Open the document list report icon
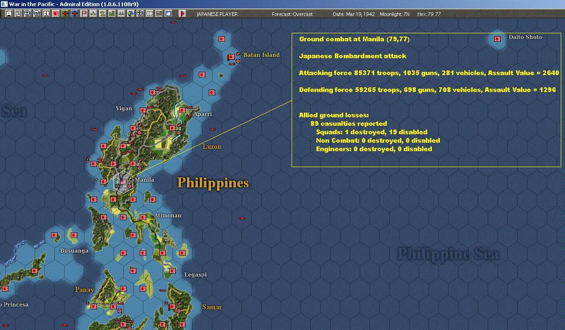Image resolution: width=565 pixels, height=330 pixels. tap(18, 14)
